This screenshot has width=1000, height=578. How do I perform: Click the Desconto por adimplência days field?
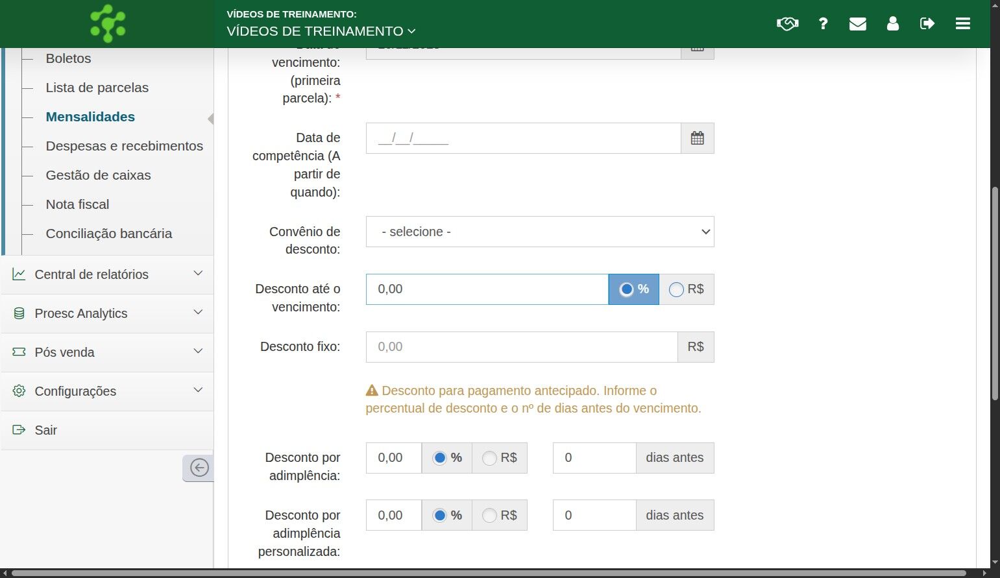[x=594, y=458]
